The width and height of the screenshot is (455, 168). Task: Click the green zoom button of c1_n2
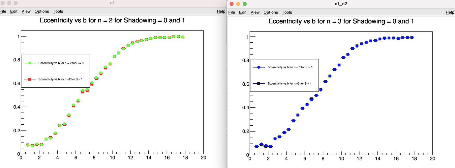245,4
